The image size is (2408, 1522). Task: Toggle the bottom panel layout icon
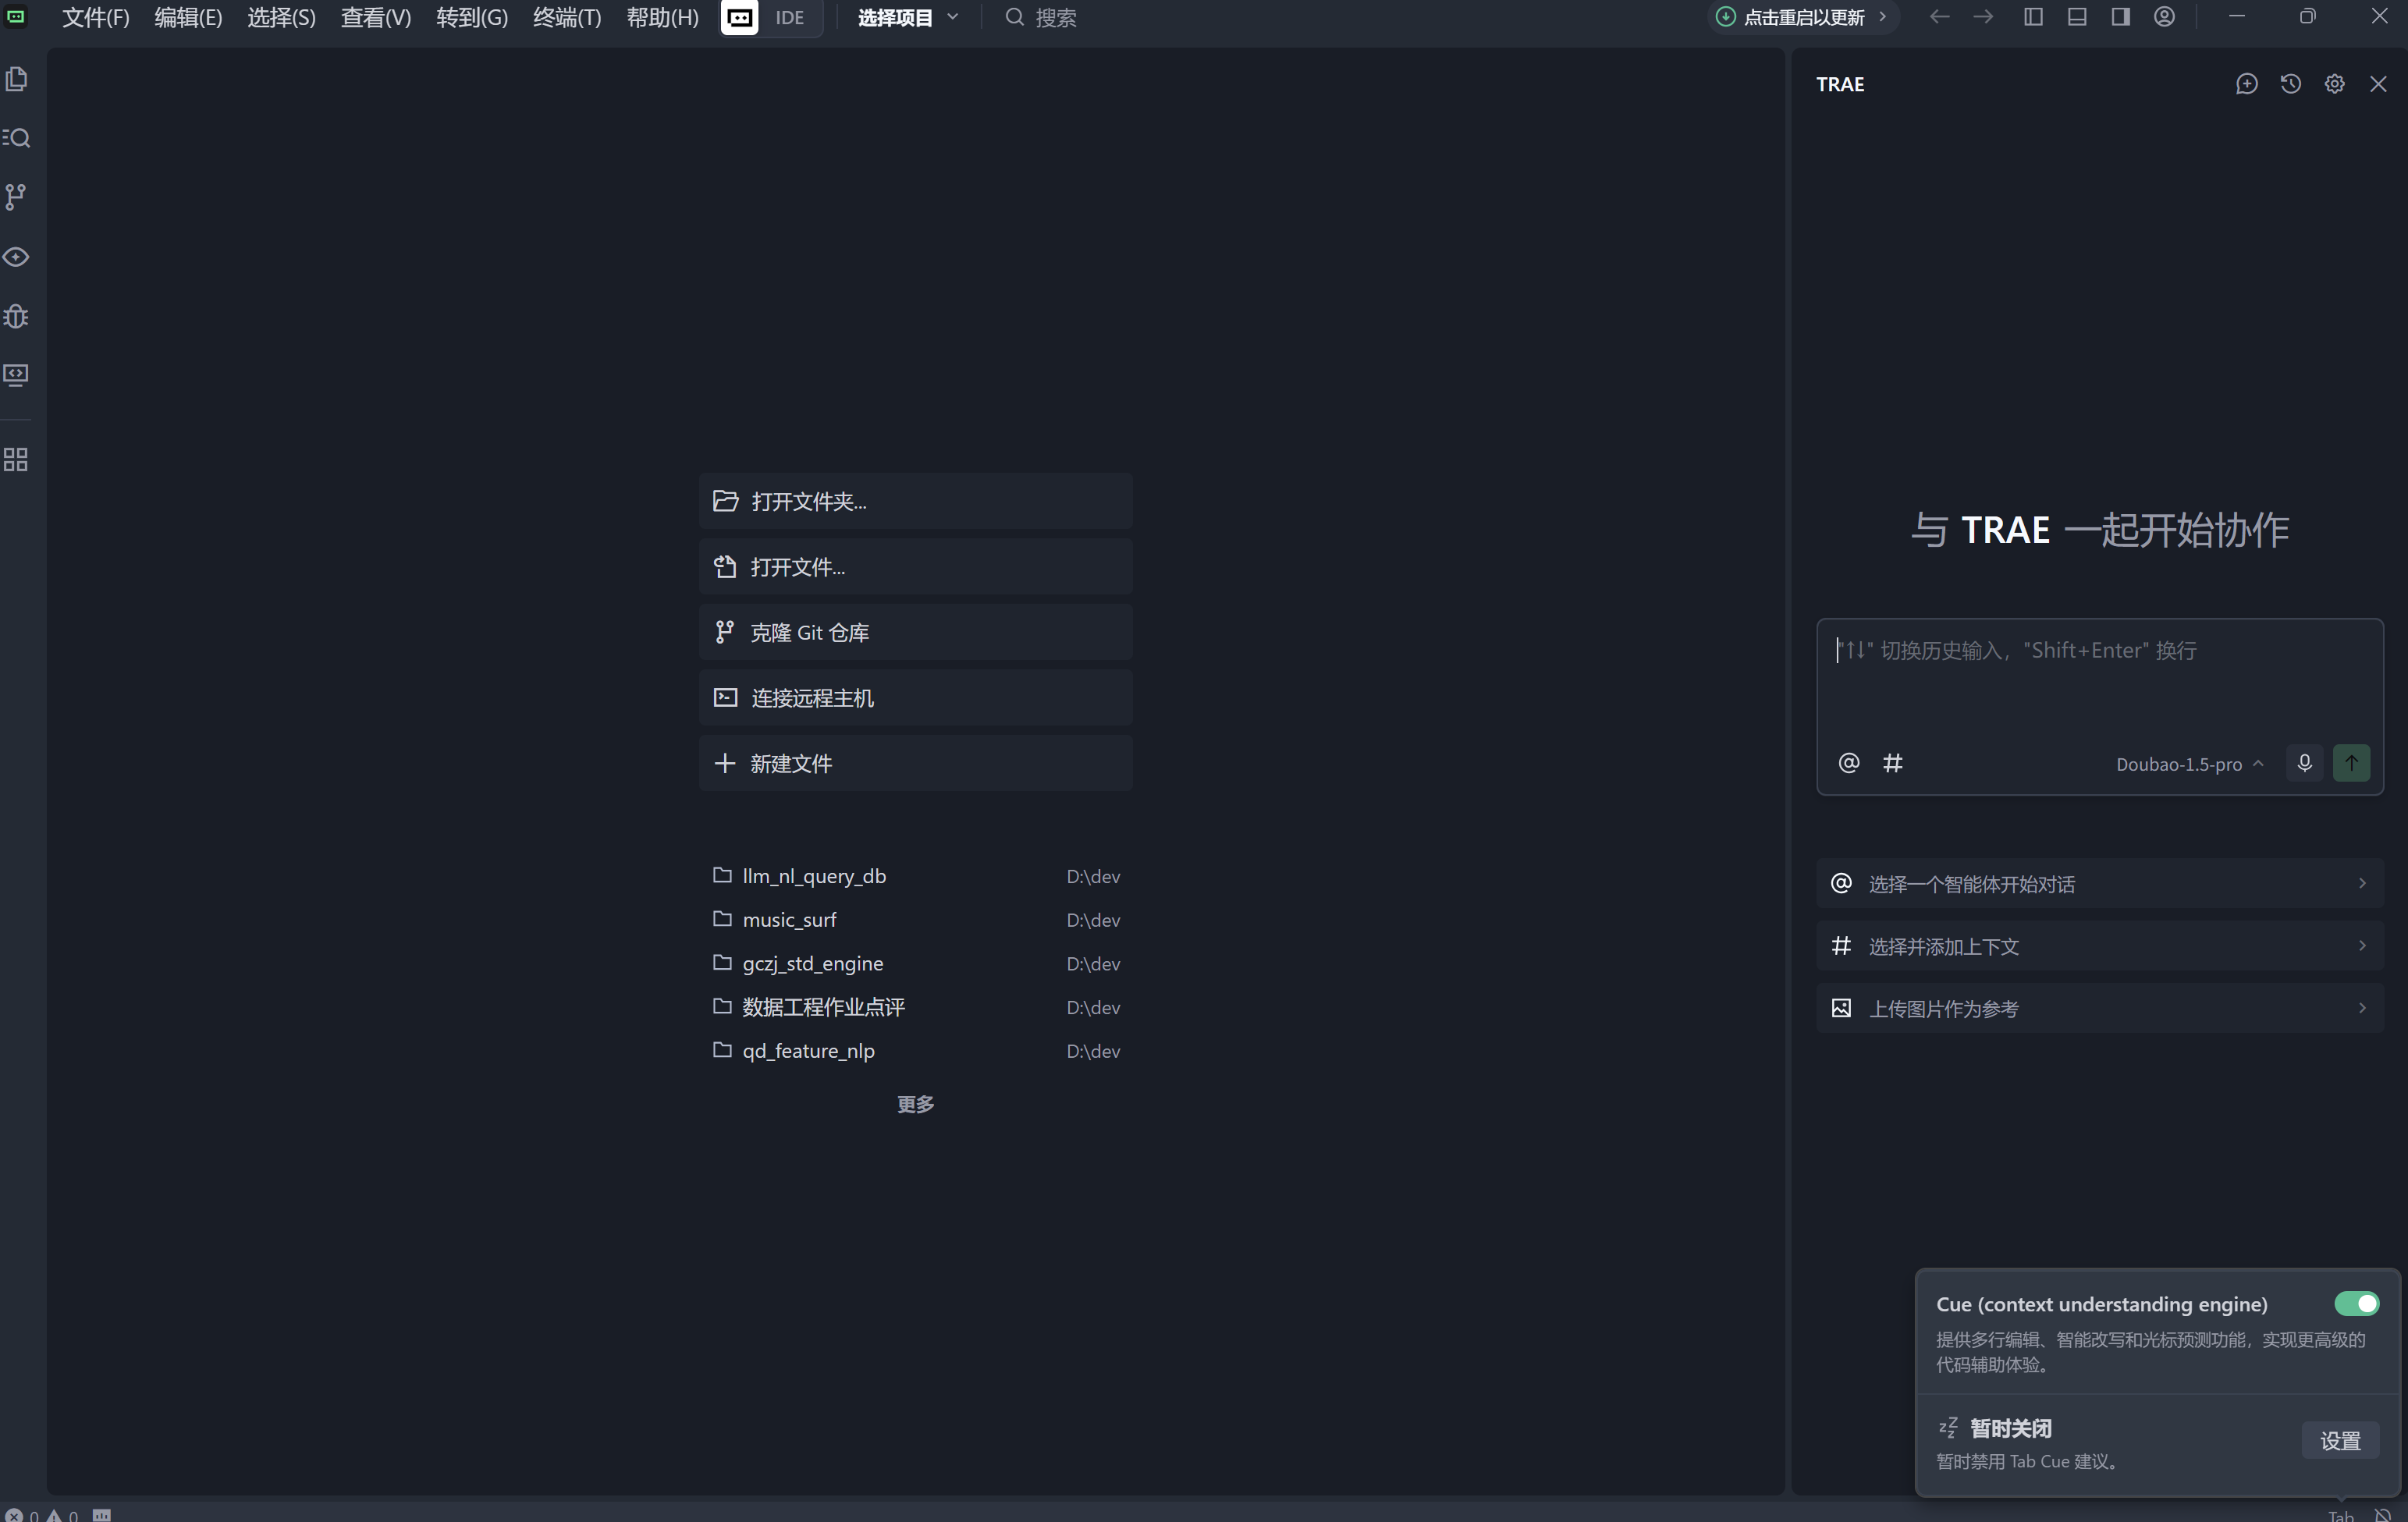2077,17
